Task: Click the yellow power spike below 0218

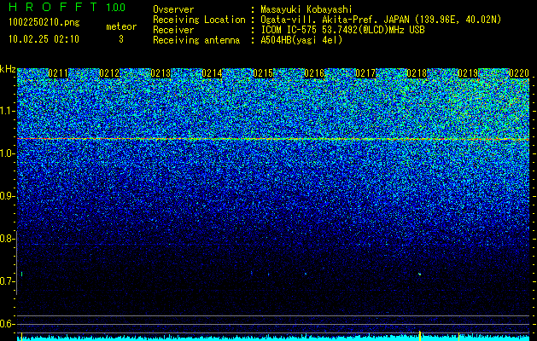Action: 420,335
